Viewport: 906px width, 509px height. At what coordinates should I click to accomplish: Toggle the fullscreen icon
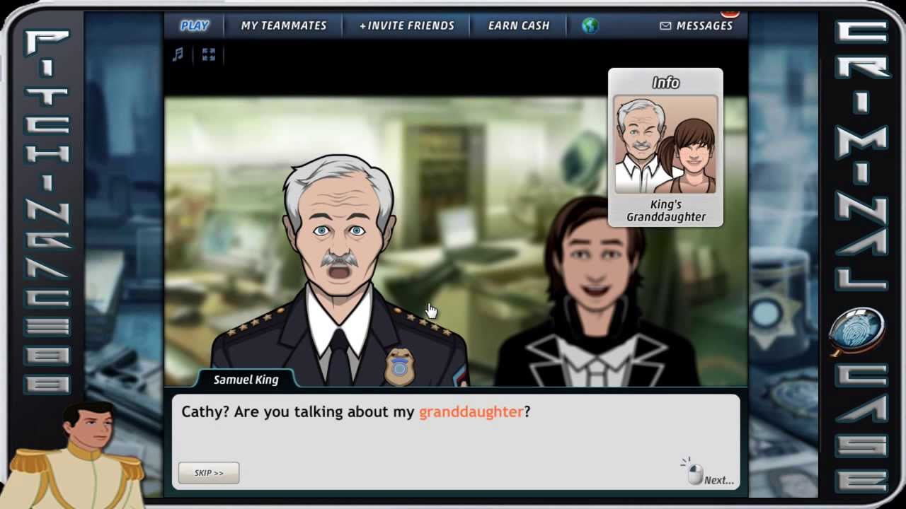coord(208,54)
